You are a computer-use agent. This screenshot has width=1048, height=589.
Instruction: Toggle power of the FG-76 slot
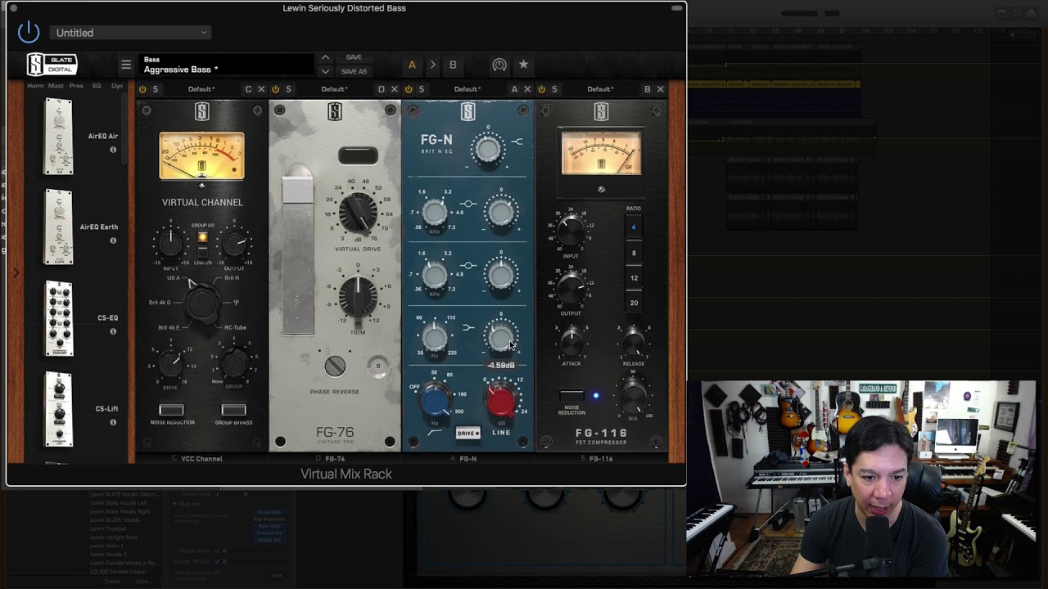coord(275,89)
